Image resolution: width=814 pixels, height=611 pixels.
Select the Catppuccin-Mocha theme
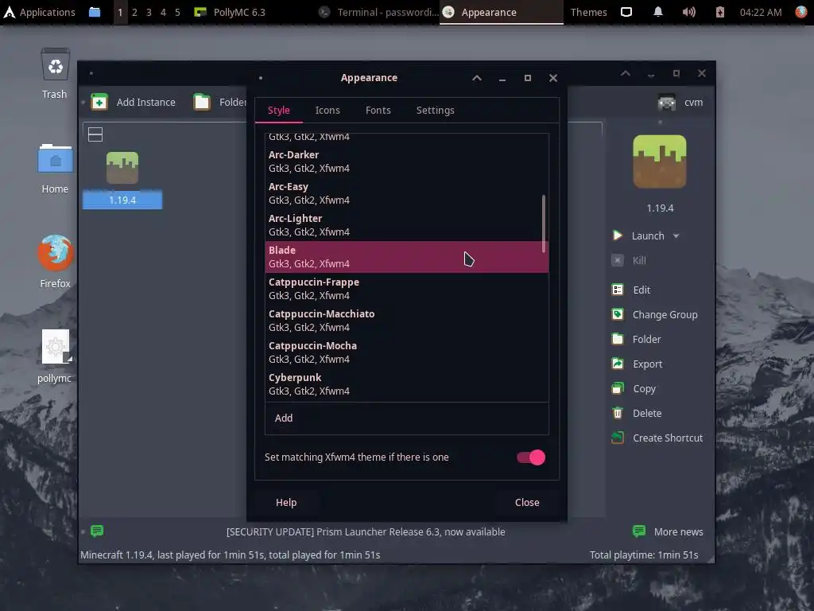point(406,352)
